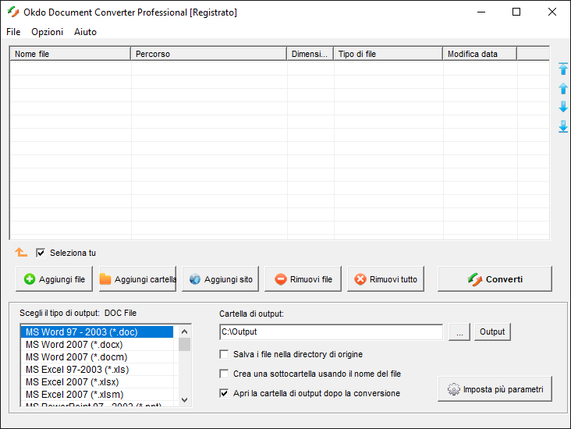Image resolution: width=571 pixels, height=429 pixels.
Task: Sort by Percorso column header
Action: coord(208,54)
